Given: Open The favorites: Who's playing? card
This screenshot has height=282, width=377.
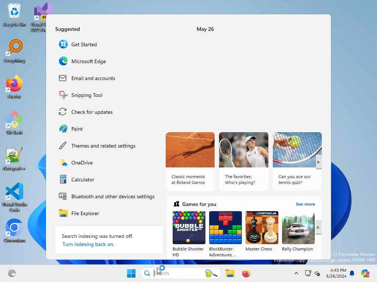Looking at the screenshot, I should pos(244,161).
